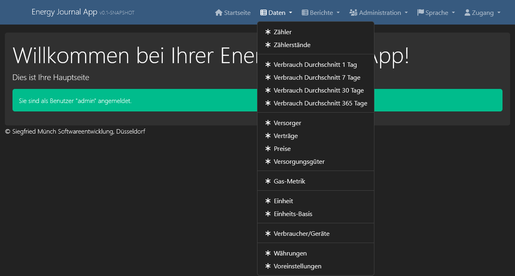Open Voreinstellungen from the menu

(297, 266)
